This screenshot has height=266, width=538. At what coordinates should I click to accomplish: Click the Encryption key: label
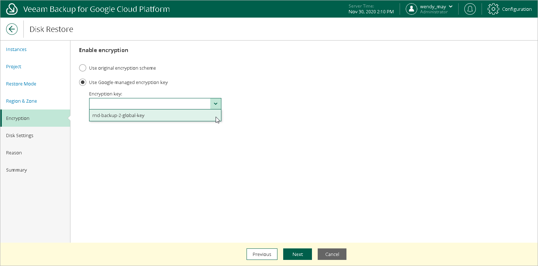106,94
